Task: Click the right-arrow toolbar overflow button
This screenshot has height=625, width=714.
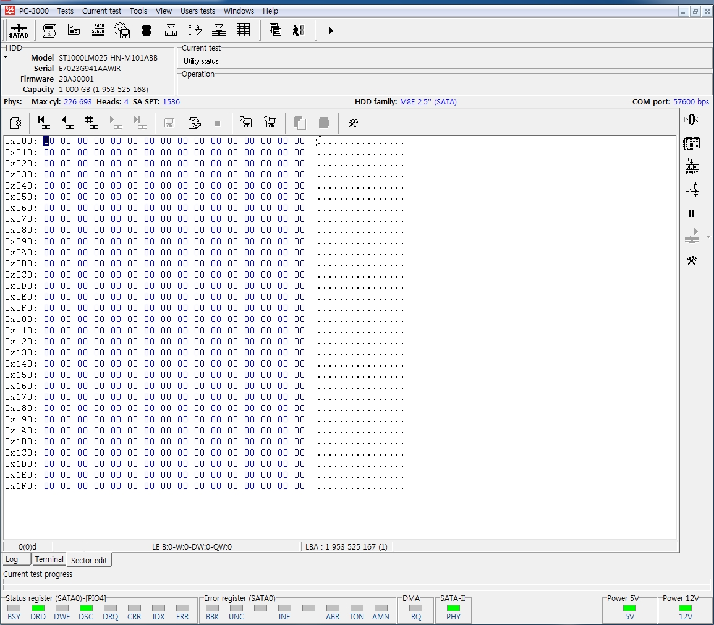Action: 331,30
